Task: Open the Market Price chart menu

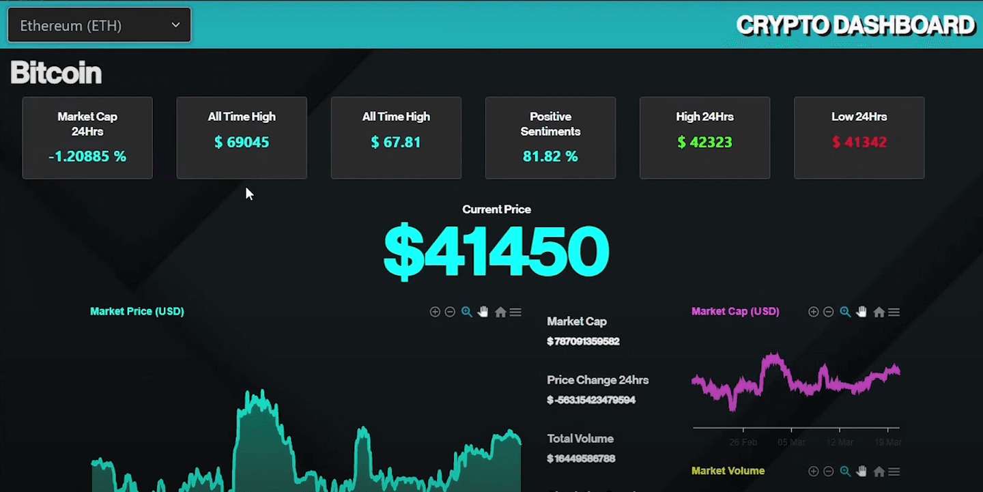Action: (x=515, y=312)
